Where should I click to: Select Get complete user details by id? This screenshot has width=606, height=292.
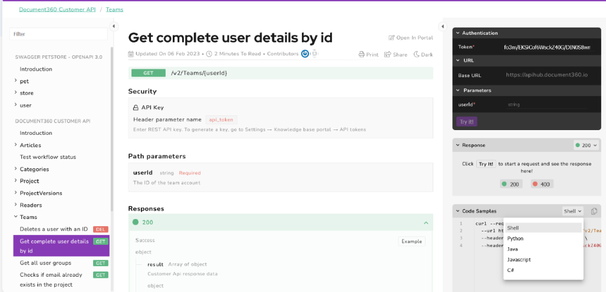tap(61, 245)
